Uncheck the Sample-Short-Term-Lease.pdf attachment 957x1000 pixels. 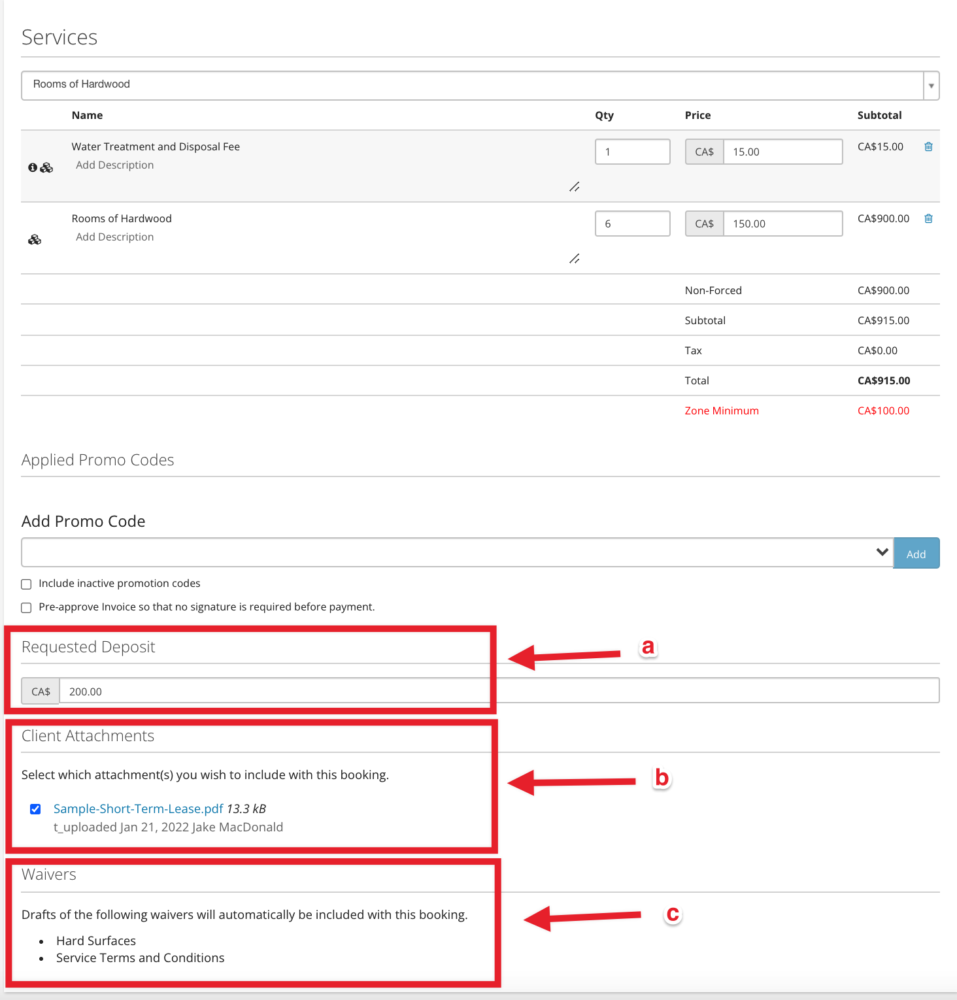pyautogui.click(x=35, y=809)
